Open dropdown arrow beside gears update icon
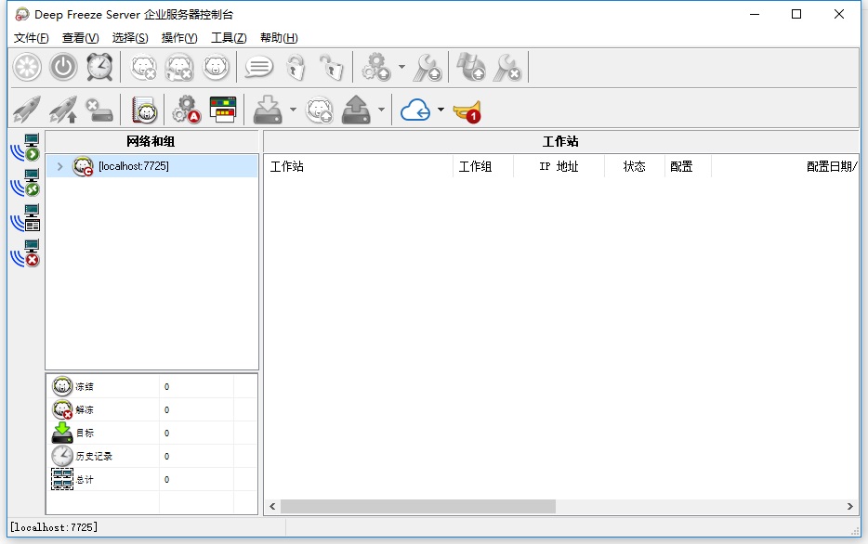The width and height of the screenshot is (868, 544). [401, 67]
